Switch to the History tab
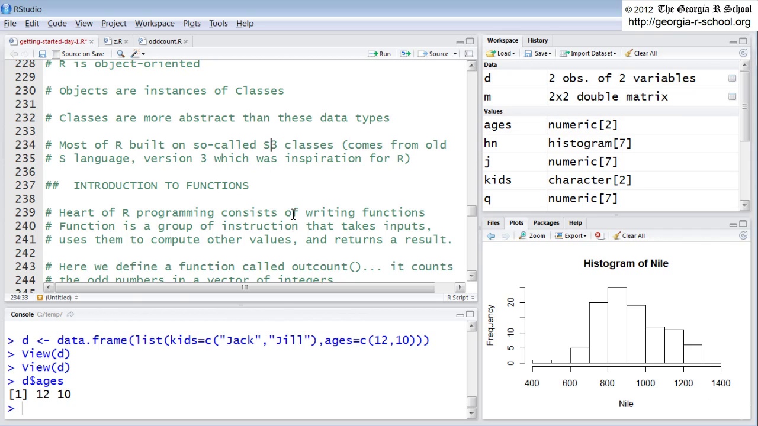 coord(538,40)
